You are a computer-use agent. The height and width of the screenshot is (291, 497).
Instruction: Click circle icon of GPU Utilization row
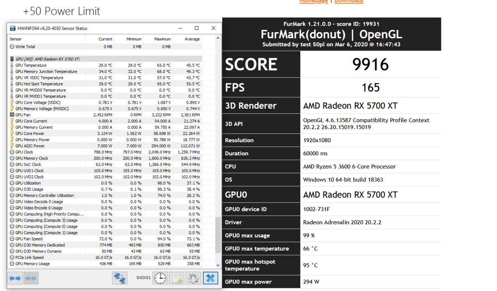(12, 183)
